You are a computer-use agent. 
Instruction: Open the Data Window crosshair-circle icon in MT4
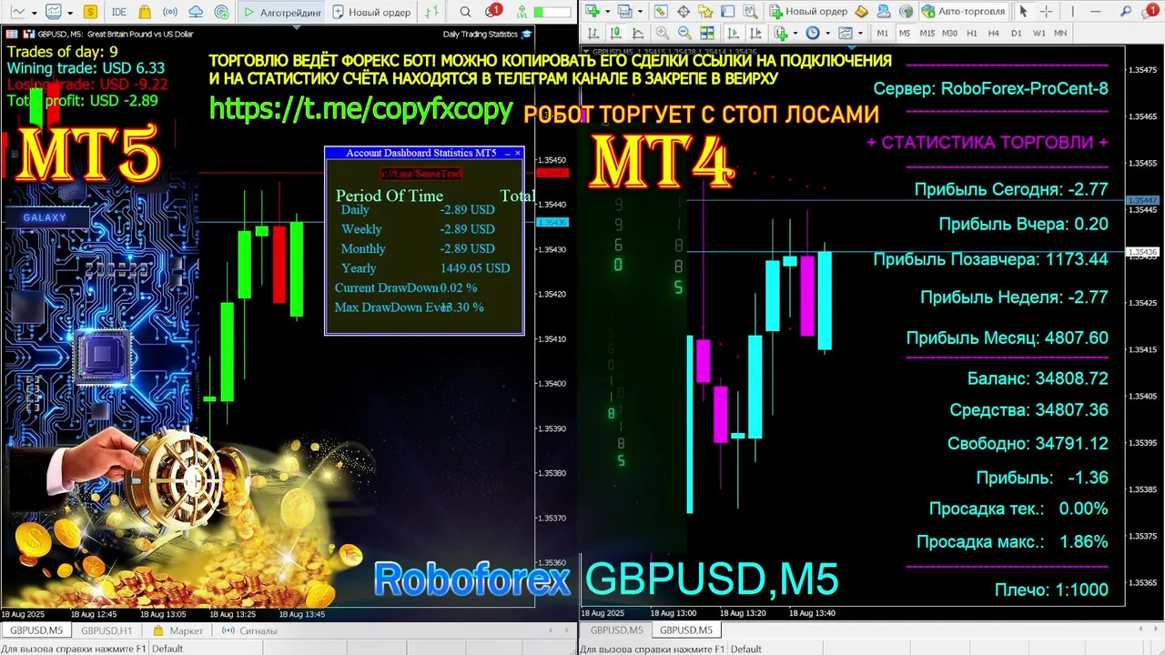coord(684,11)
